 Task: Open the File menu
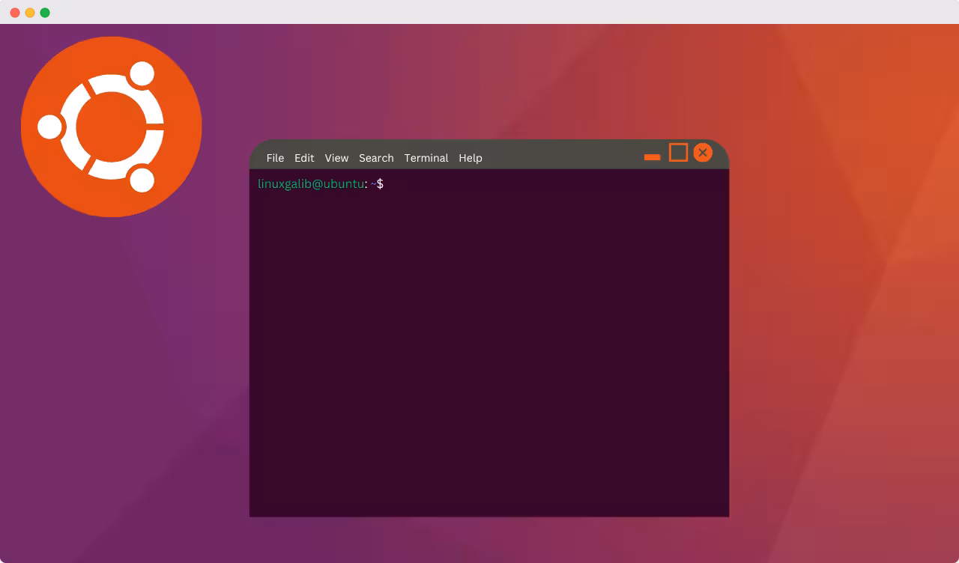[x=275, y=158]
